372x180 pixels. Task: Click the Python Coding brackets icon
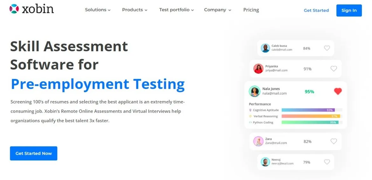tap(250, 122)
